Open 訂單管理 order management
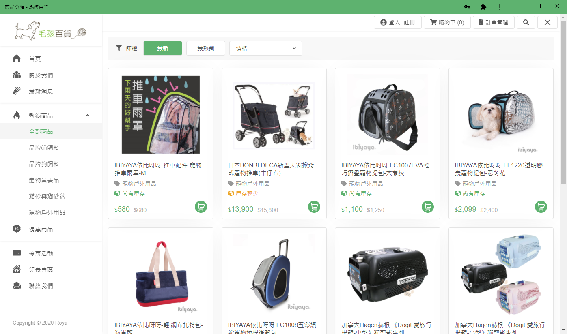567x334 pixels. (494, 22)
